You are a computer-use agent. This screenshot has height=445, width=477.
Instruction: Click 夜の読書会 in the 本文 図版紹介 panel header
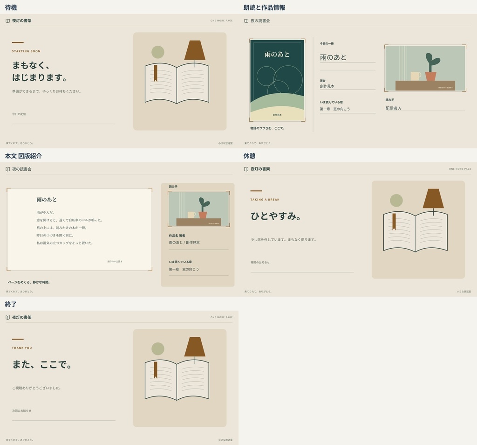21,169
